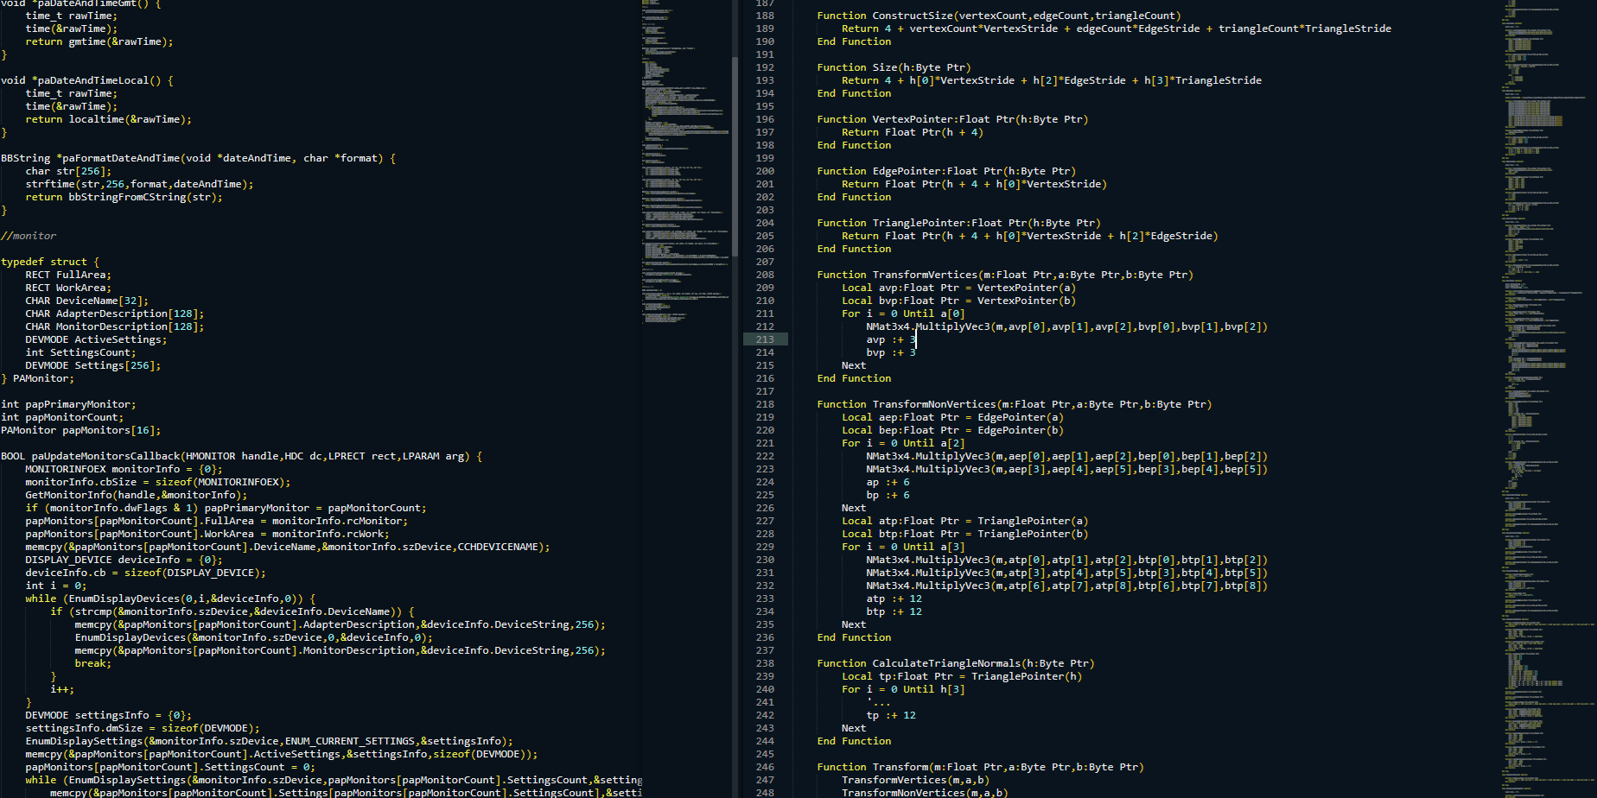Click 'return bbStringFromCString(str);' line
The height and width of the screenshot is (798, 1597).
pyautogui.click(x=124, y=197)
